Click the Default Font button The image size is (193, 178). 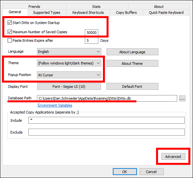coord(132,87)
